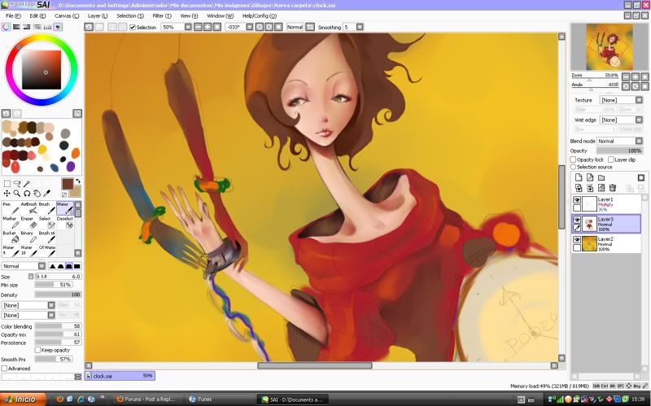
Task: Choose the Select pen tool
Action: tap(46, 222)
